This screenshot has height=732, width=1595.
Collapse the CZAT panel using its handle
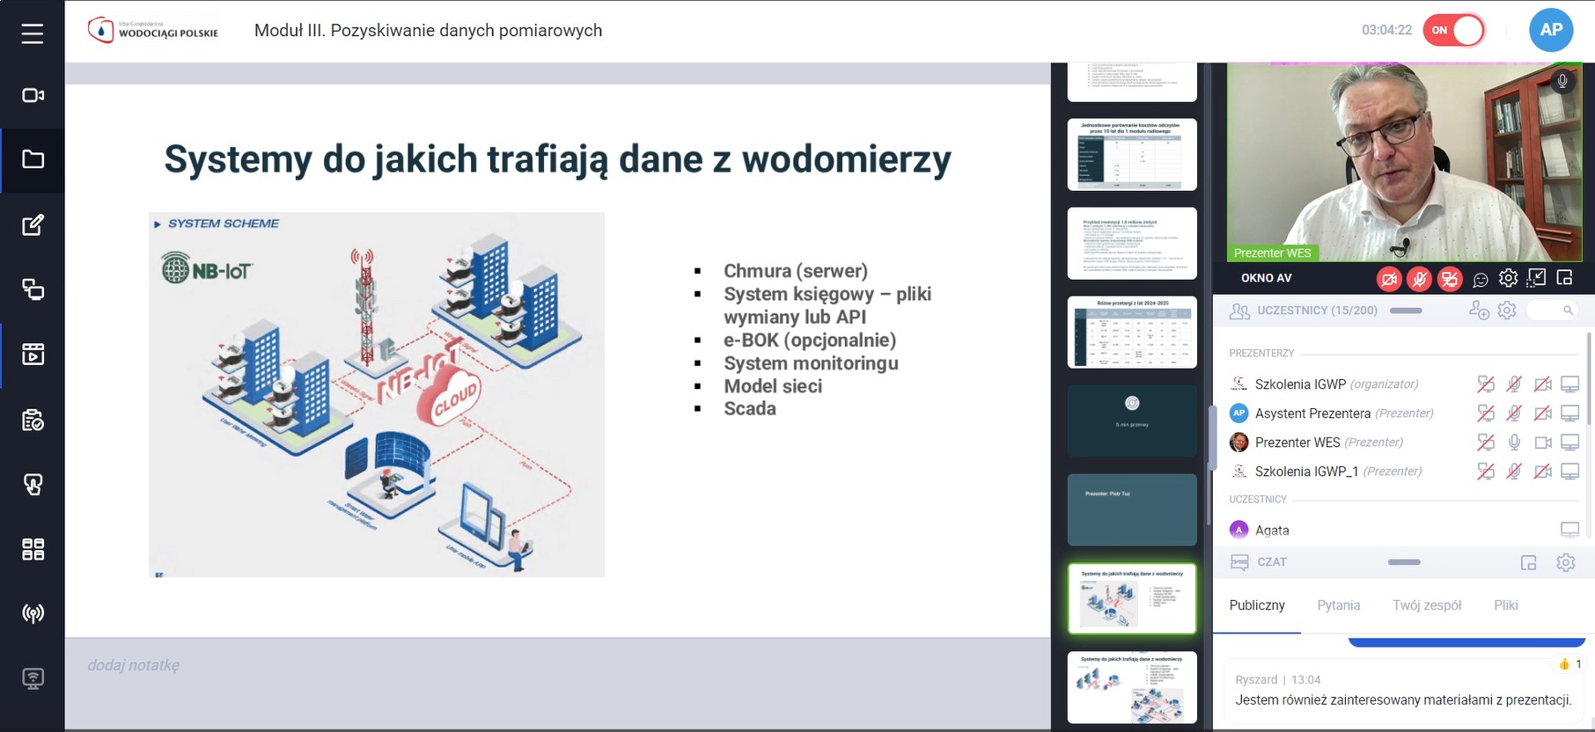coord(1403,562)
